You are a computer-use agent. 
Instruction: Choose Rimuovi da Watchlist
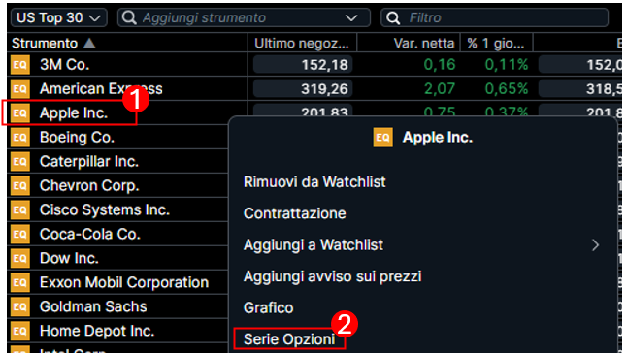[314, 181]
